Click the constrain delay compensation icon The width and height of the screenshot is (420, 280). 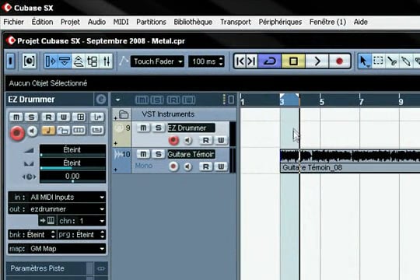coord(29,61)
